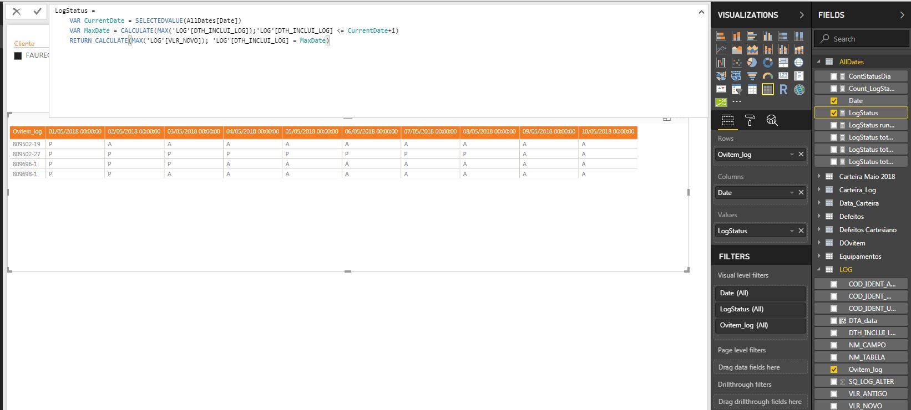The height and width of the screenshot is (410, 911).
Task: Choose the slicer visualization icon
Action: point(737,89)
